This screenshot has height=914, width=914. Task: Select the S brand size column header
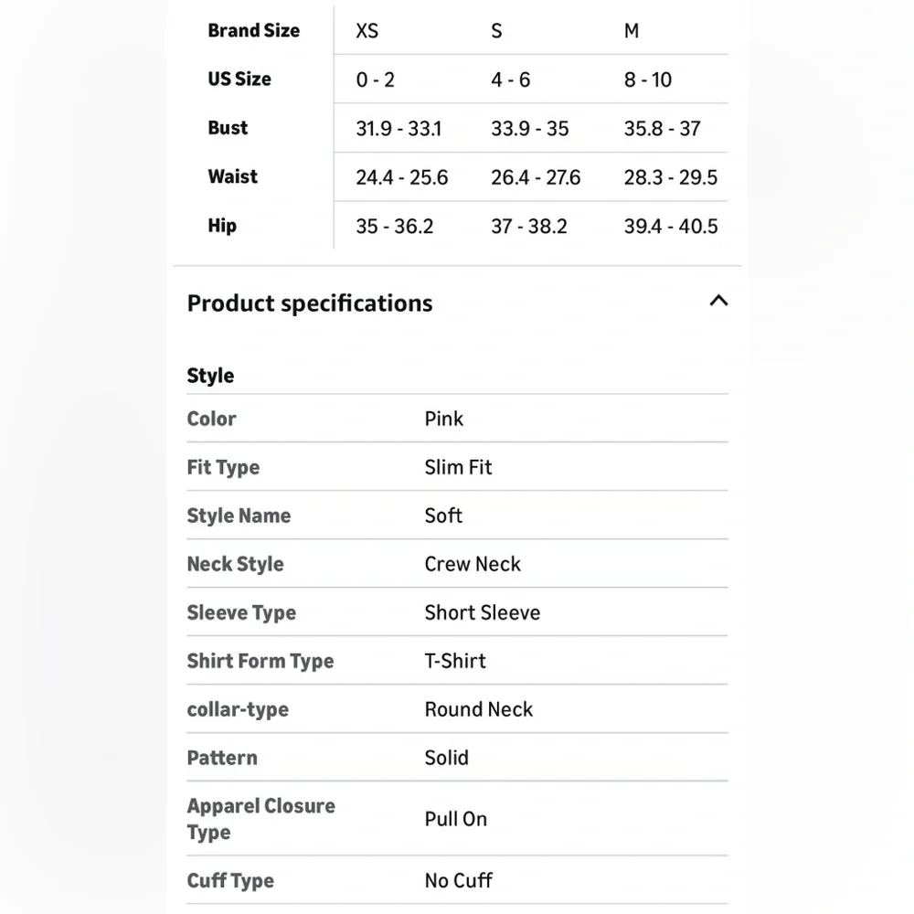tap(496, 31)
